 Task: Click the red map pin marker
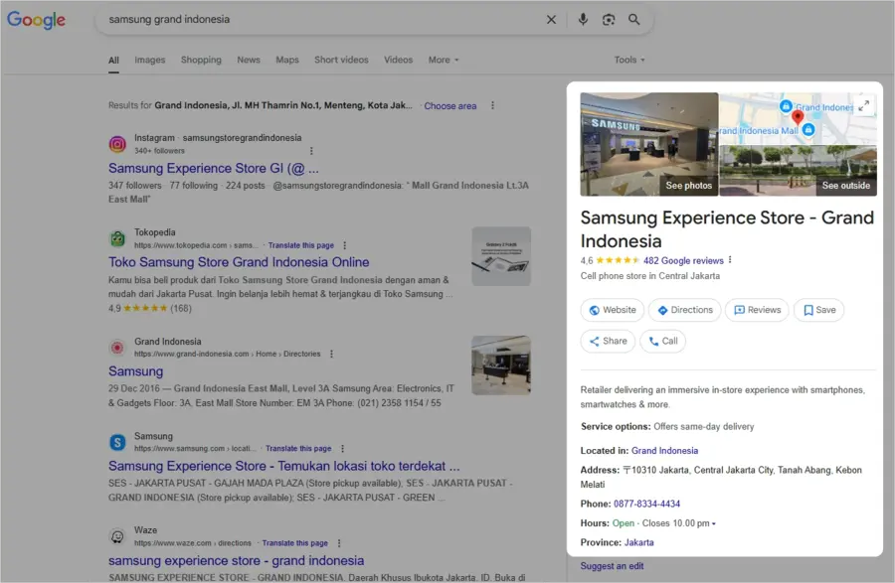pos(798,117)
